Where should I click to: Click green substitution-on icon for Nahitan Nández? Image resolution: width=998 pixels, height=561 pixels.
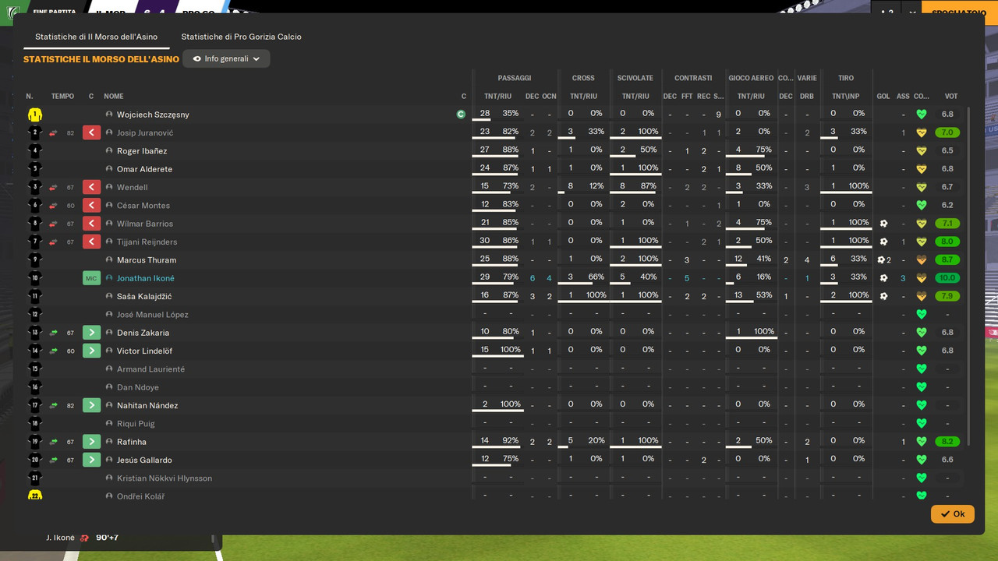coord(92,405)
